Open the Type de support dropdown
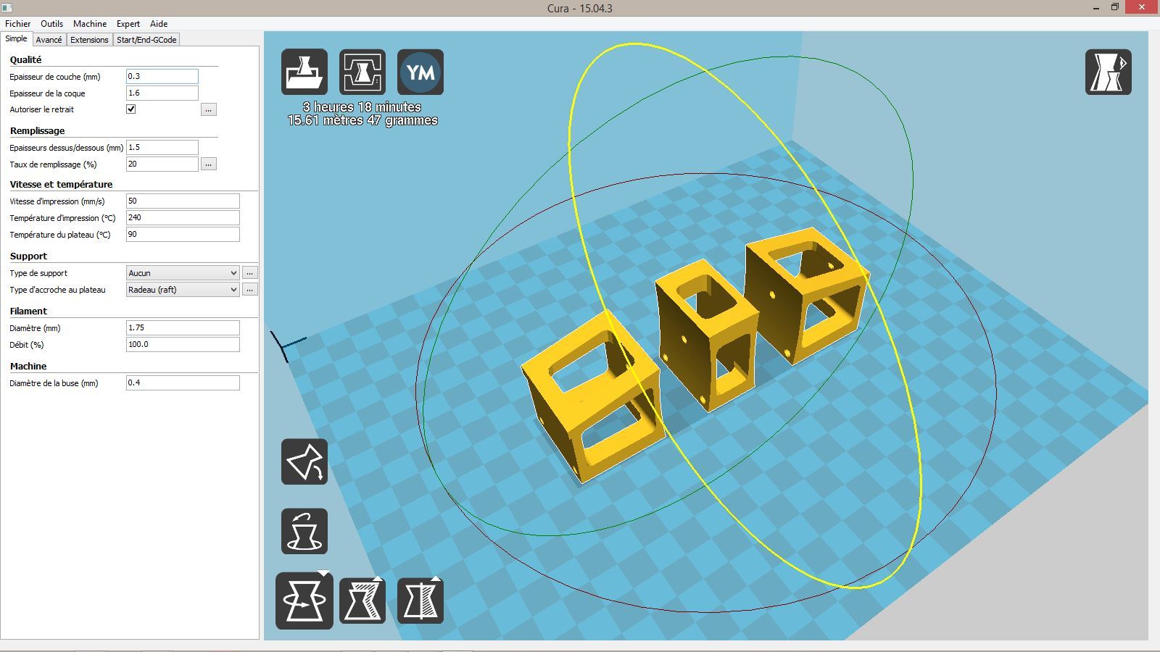The width and height of the screenshot is (1160, 652). [183, 273]
